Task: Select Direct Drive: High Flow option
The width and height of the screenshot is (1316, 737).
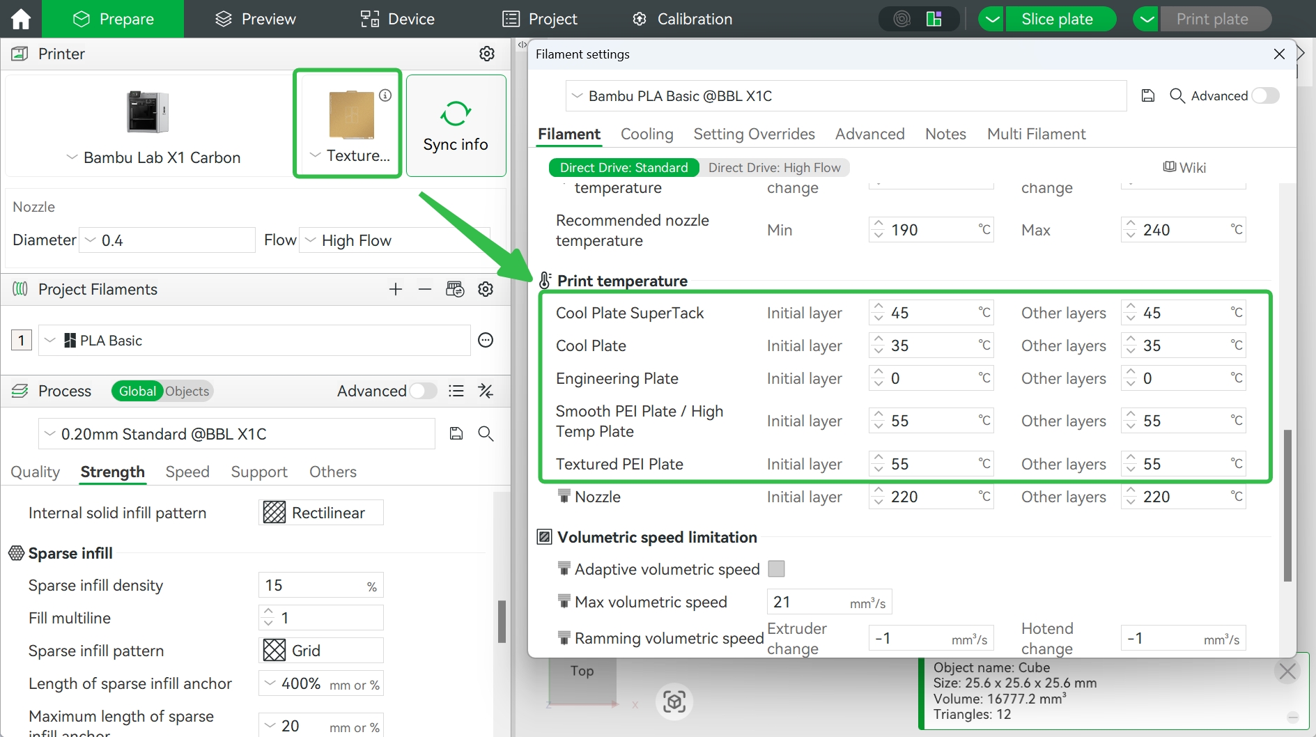Action: coord(775,167)
